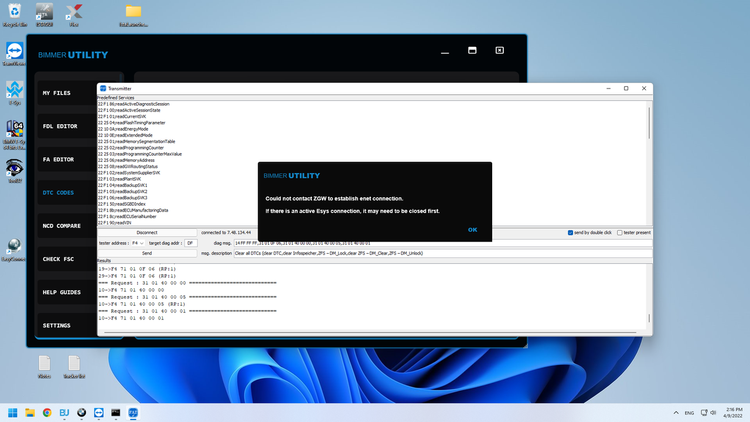This screenshot has height=422, width=750.
Task: Select readCurrentSVK service
Action: [122, 117]
